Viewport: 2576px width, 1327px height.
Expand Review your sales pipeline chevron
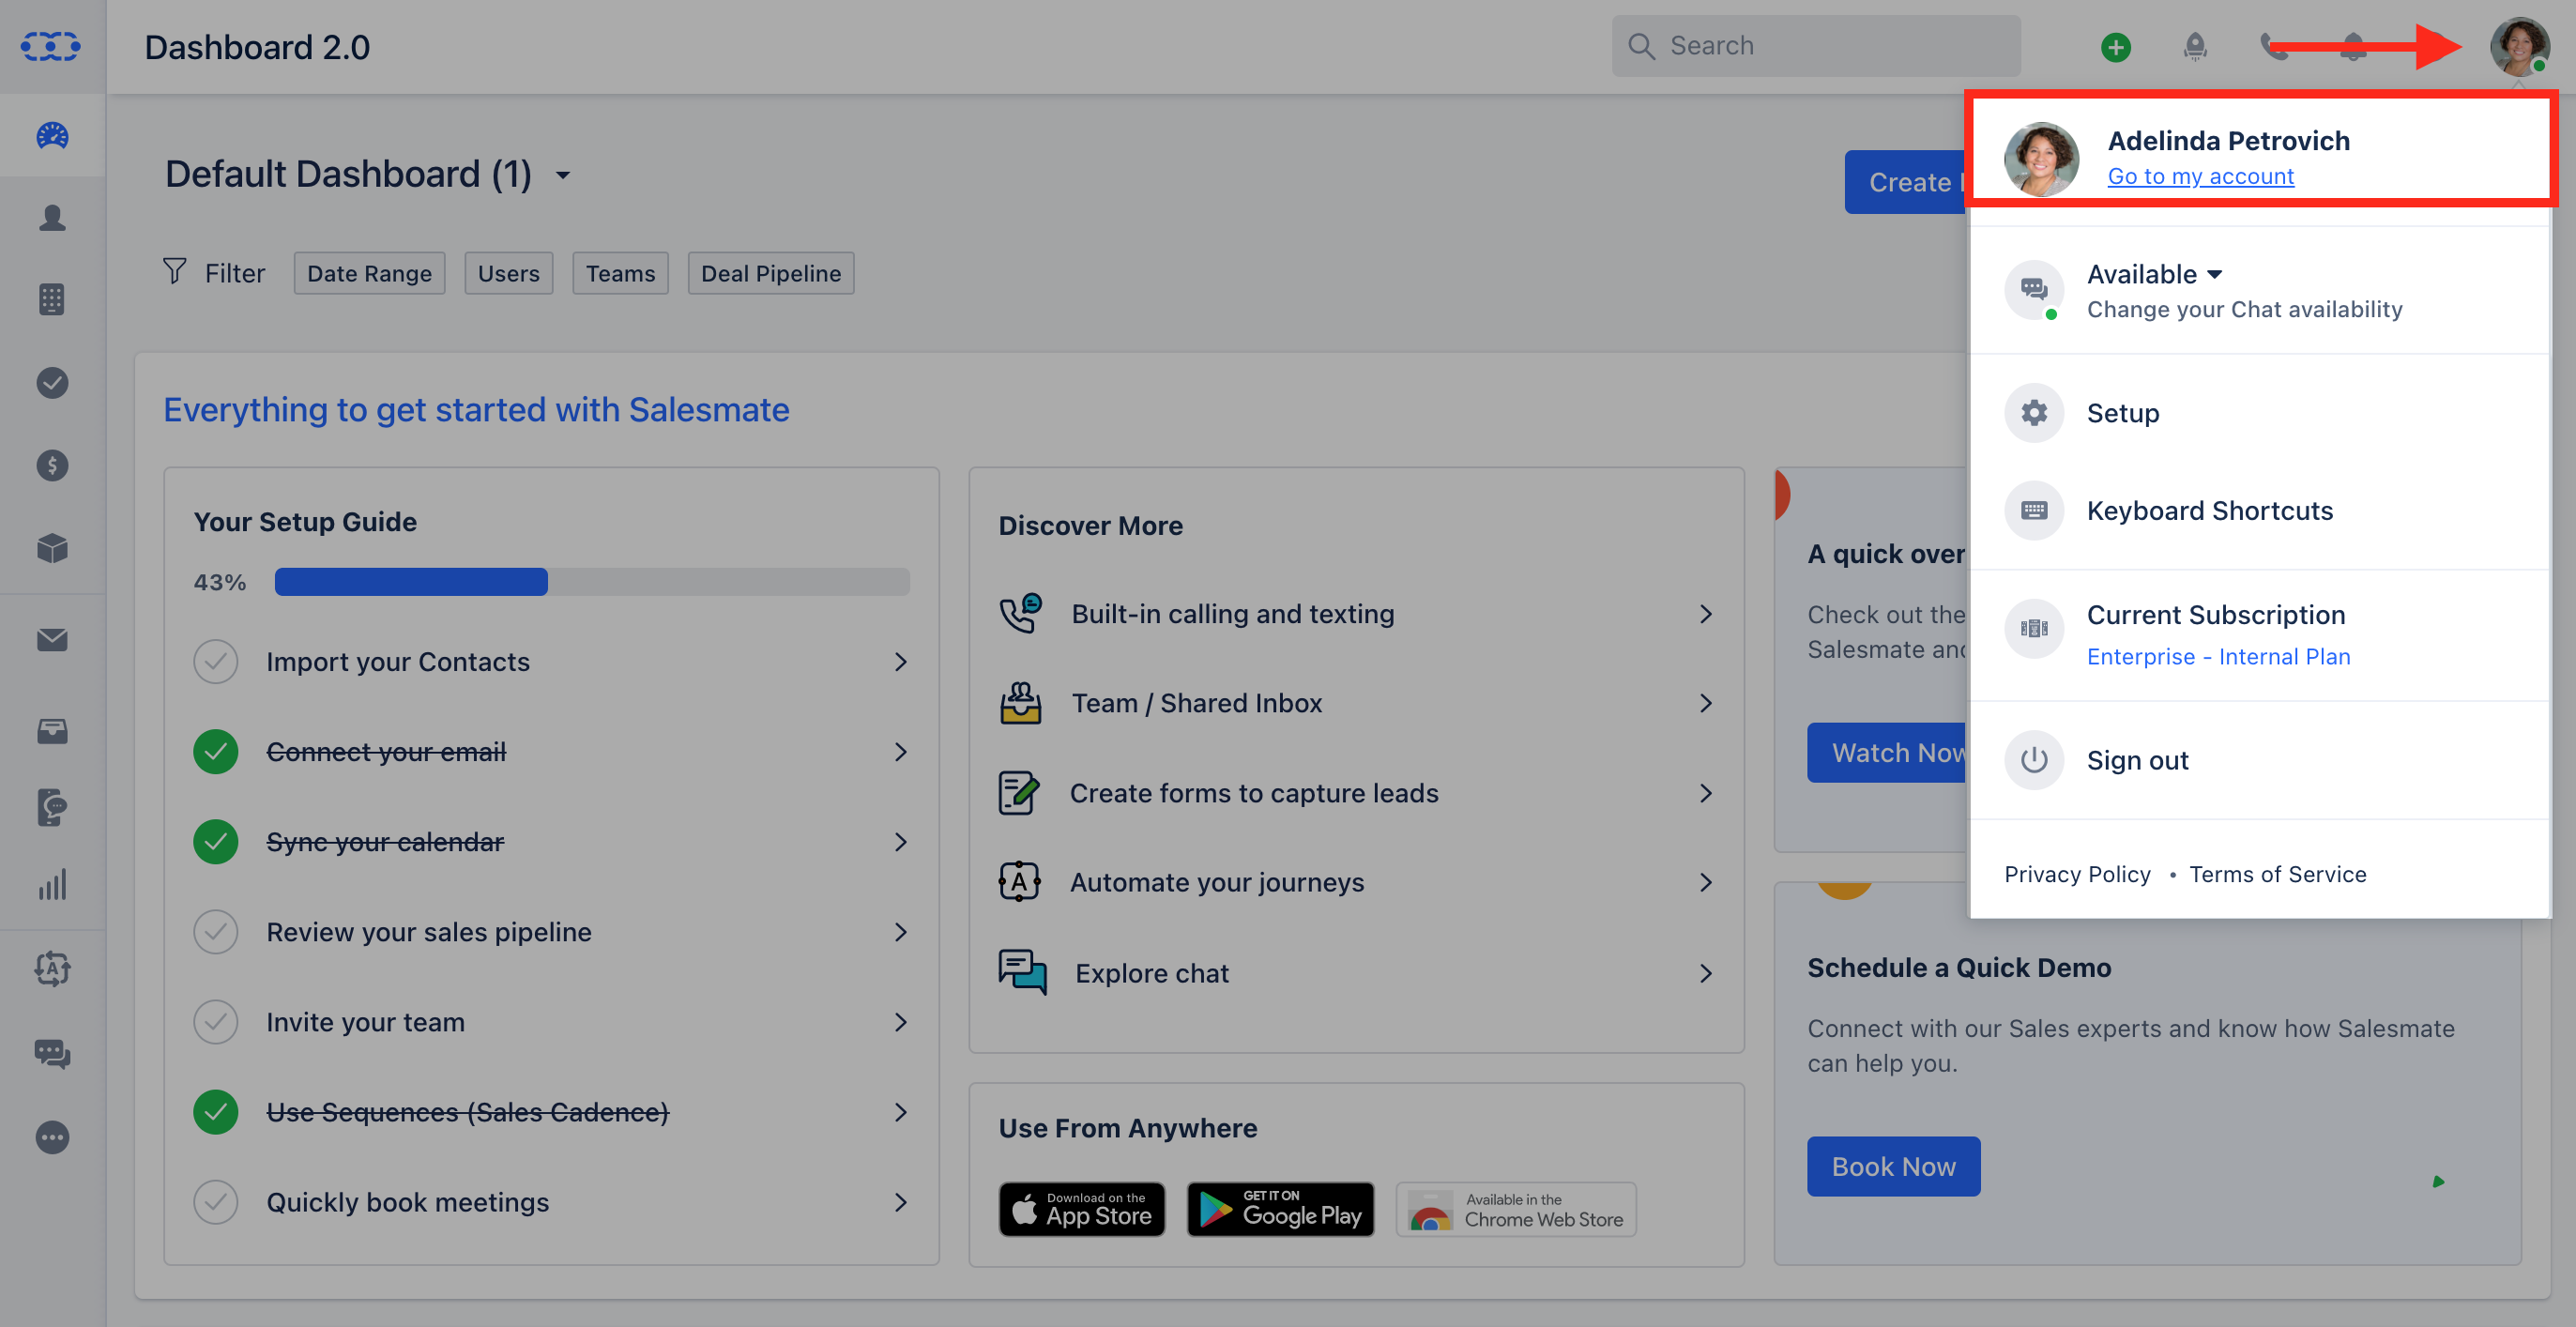(900, 931)
